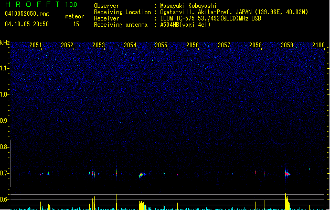Click the Receiving Location label
Image resolution: width=330 pixels, height=210 pixels.
[x=122, y=12]
